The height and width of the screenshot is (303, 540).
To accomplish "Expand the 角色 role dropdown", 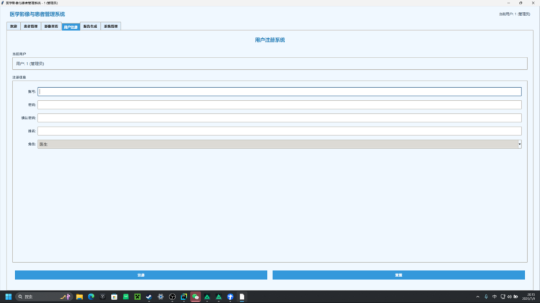I will tap(519, 144).
